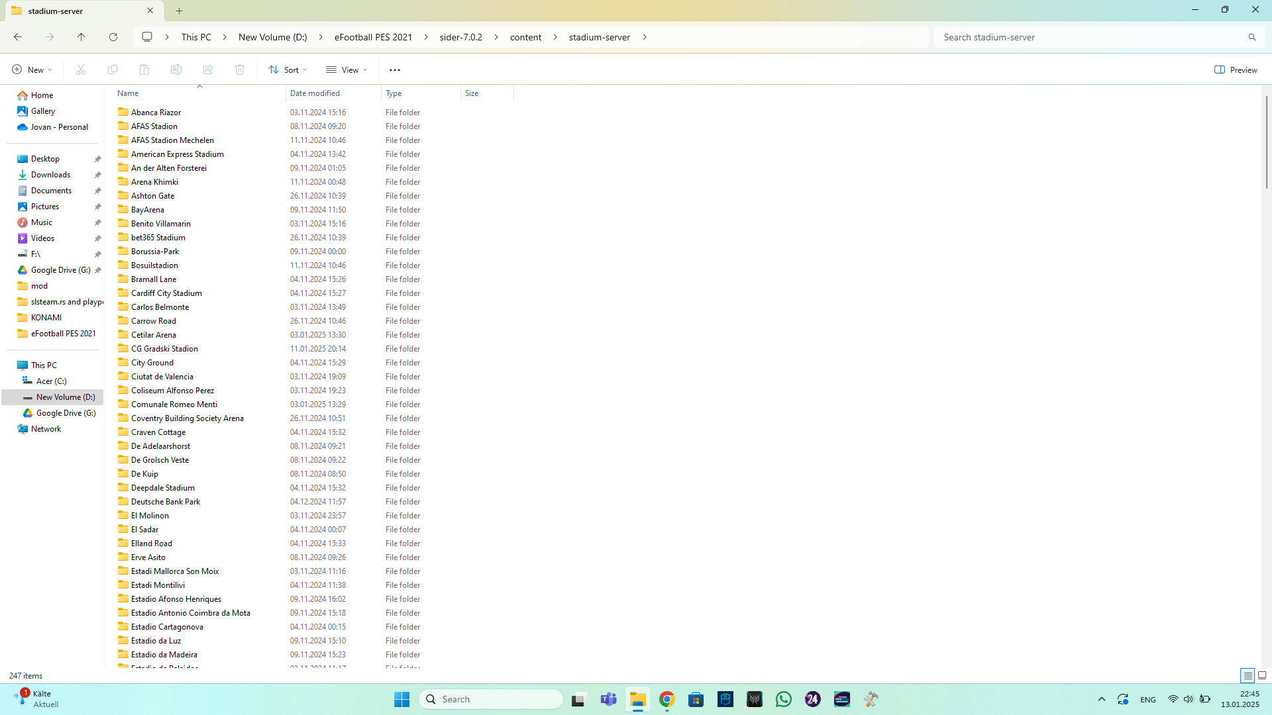Sort by the Date modified column header
1272x715 pixels.
click(315, 93)
